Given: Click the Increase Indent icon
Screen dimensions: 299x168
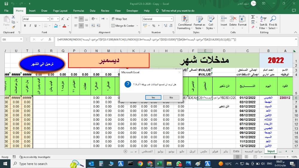Looking at the screenshot, I should point(98,25).
